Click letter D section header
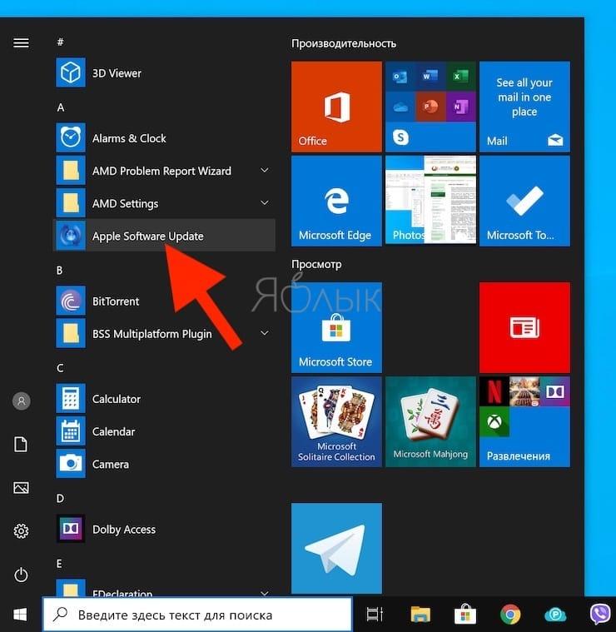This screenshot has width=616, height=632. click(x=60, y=499)
